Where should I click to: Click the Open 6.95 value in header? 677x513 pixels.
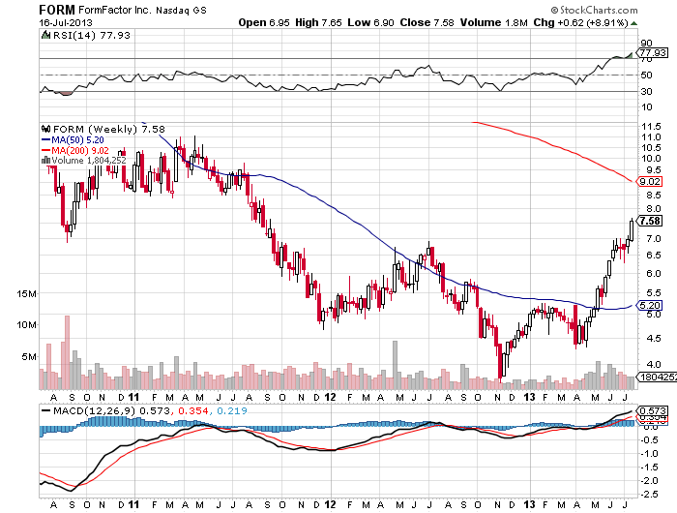[264, 22]
